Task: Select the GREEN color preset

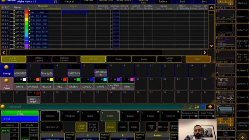Action: 74,84
